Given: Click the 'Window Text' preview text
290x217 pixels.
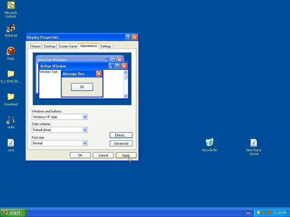Looking at the screenshot, I should [48, 72].
